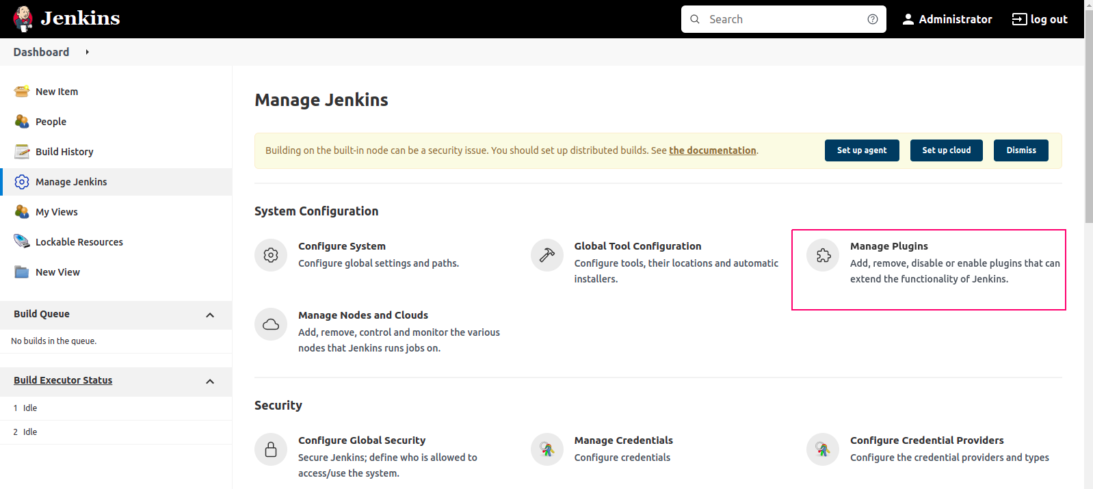Screen dimensions: 1093x489
Task: Click the Global Tool Configuration hammer icon
Action: click(x=547, y=255)
